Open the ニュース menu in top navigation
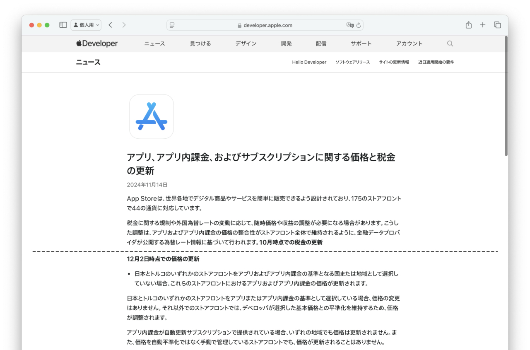Screen dimensions: 530x350 pyautogui.click(x=154, y=43)
